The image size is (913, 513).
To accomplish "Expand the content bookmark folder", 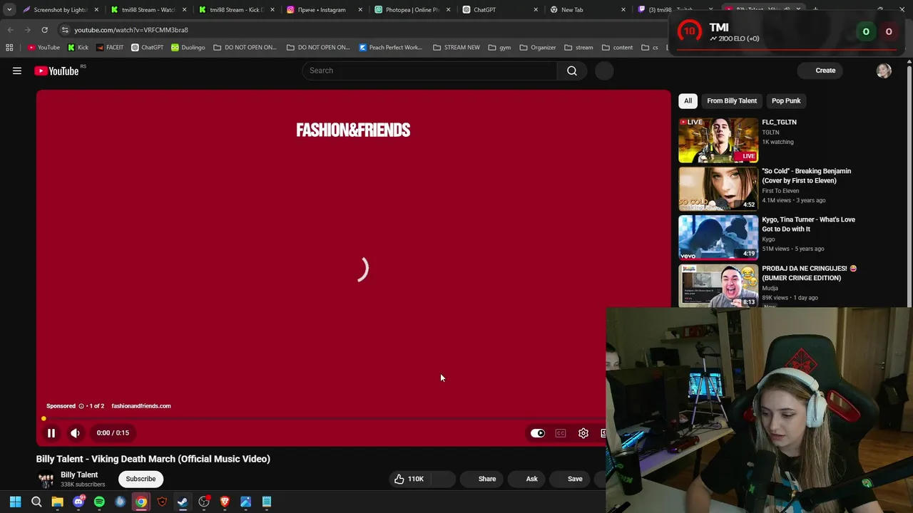I will (x=617, y=48).
